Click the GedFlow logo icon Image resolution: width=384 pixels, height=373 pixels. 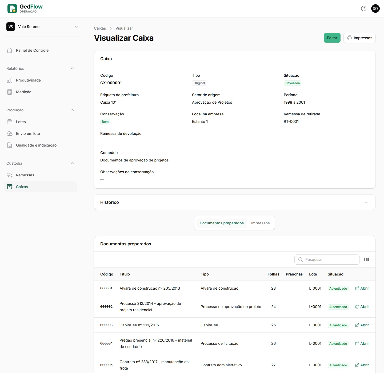tap(12, 9)
